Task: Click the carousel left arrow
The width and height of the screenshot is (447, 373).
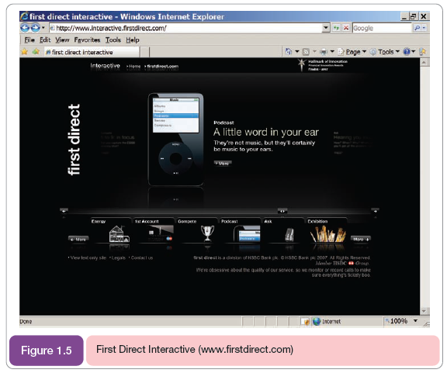Action: point(64,211)
